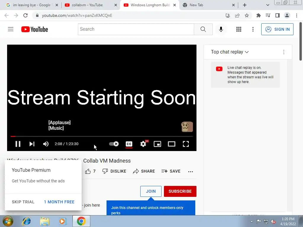This screenshot has height=227, width=303.
Task: Click the muted volume tray icon
Action: click(x=273, y=221)
